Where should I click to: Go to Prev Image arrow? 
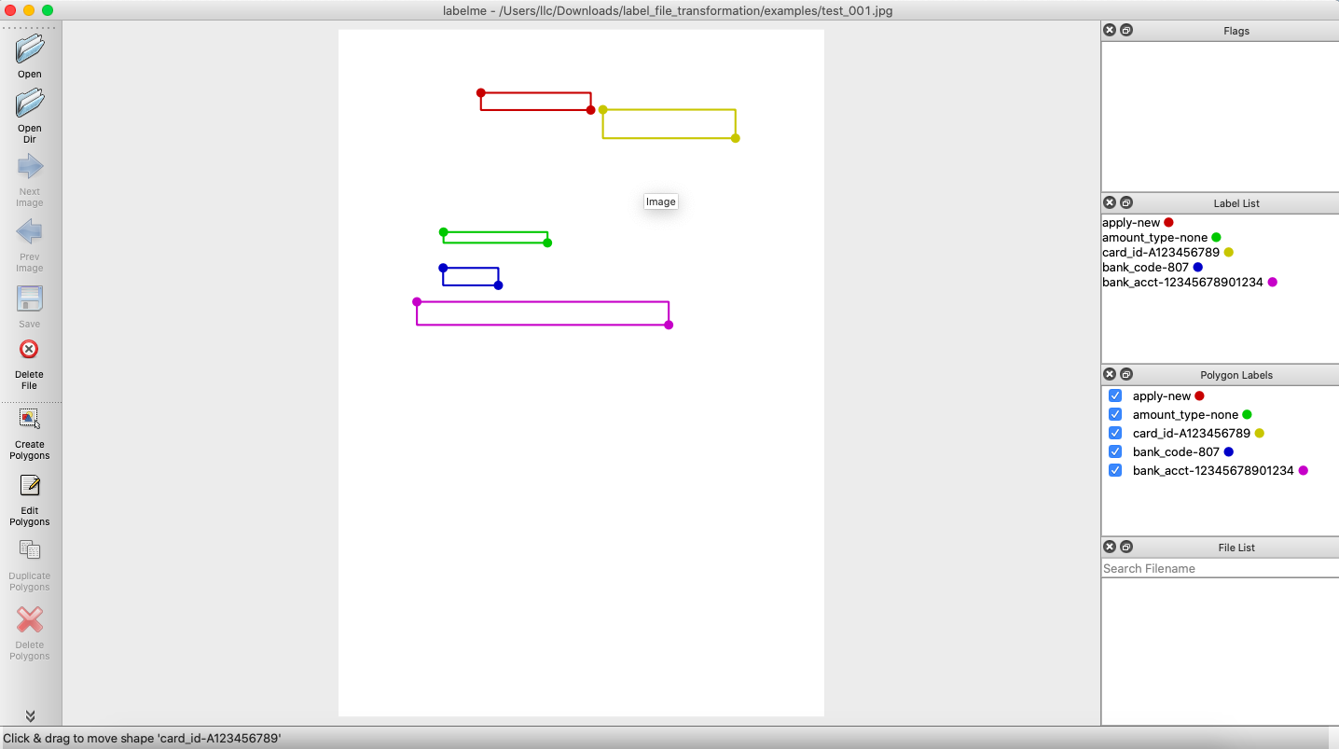pyautogui.click(x=29, y=232)
